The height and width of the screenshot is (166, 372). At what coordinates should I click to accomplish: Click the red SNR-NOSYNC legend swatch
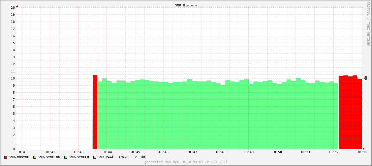click(6, 157)
